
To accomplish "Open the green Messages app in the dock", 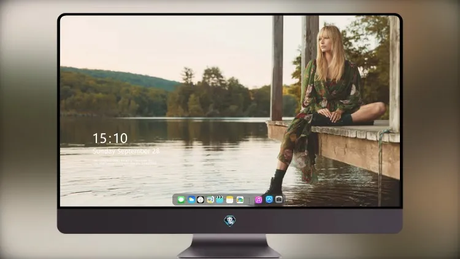I will pos(181,200).
